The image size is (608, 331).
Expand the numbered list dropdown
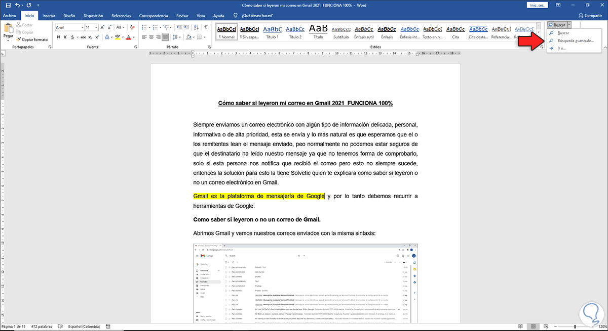point(160,27)
